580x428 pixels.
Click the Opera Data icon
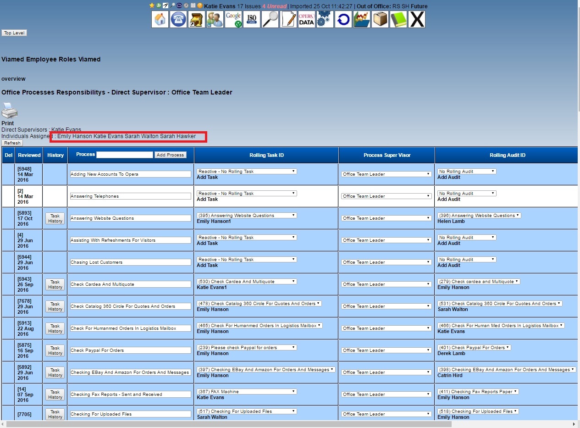pyautogui.click(x=307, y=19)
